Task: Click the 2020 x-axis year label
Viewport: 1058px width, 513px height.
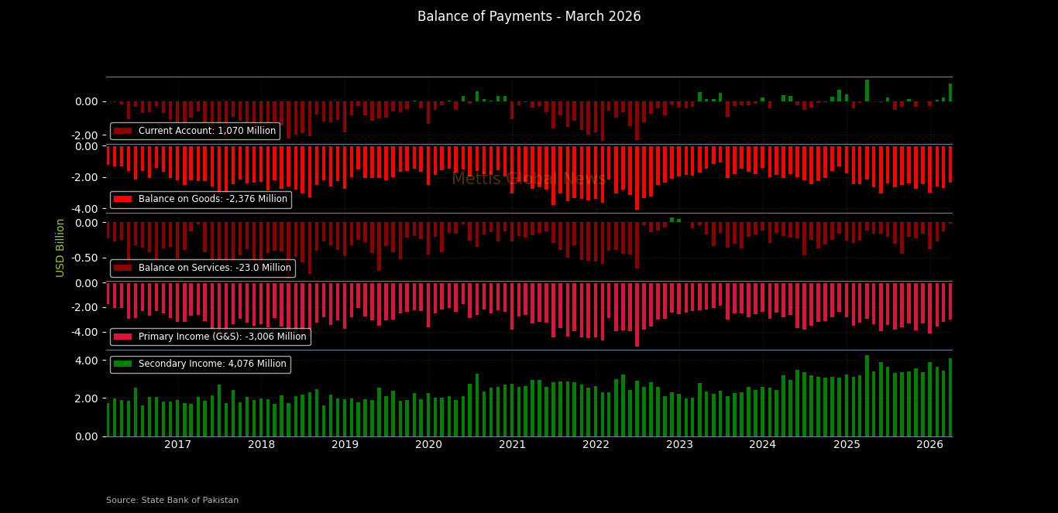Action: click(428, 445)
